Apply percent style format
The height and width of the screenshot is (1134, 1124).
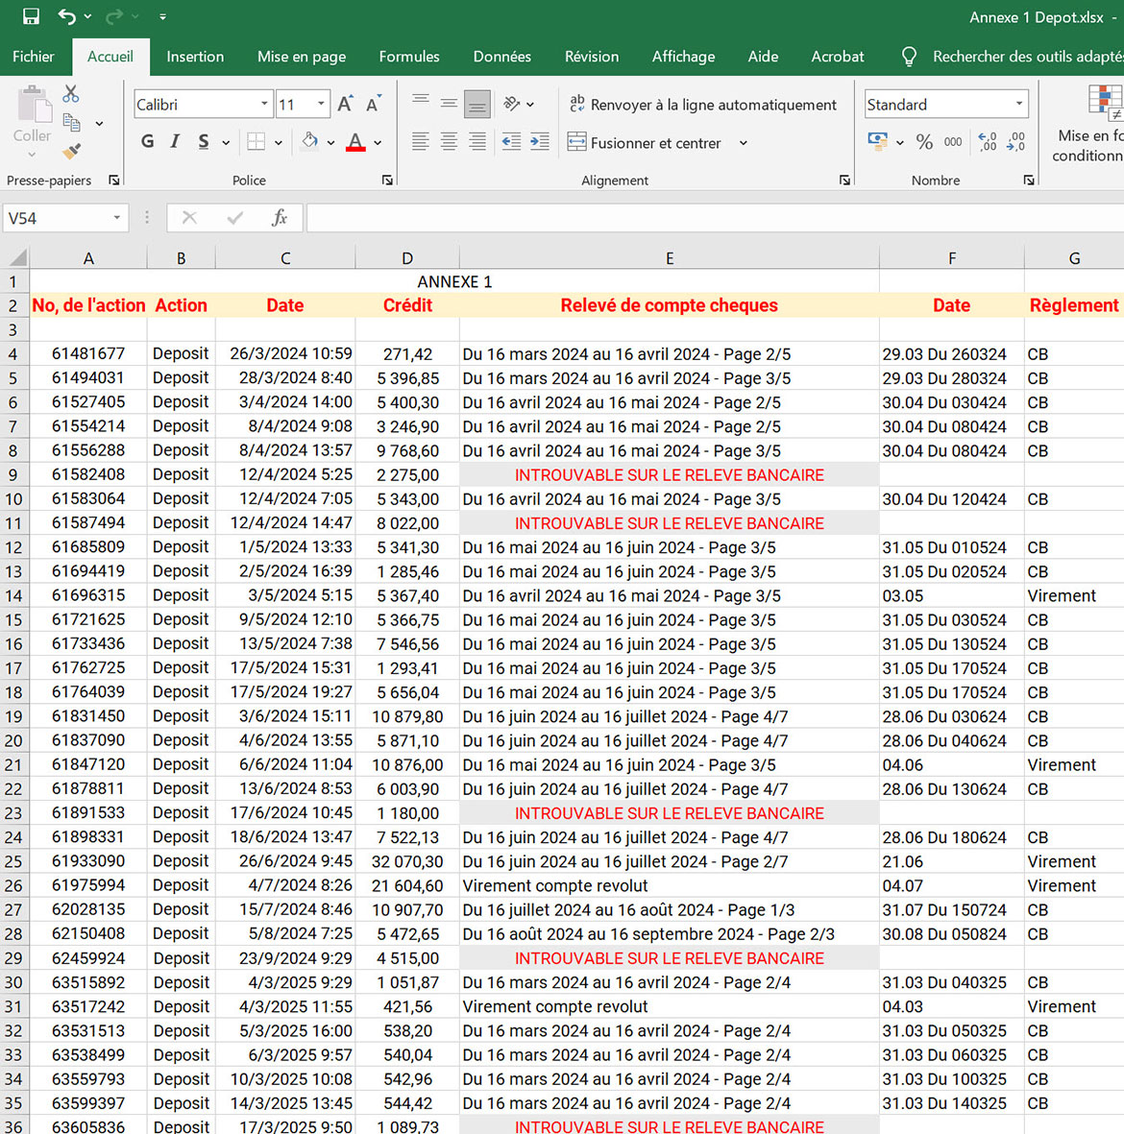click(924, 142)
